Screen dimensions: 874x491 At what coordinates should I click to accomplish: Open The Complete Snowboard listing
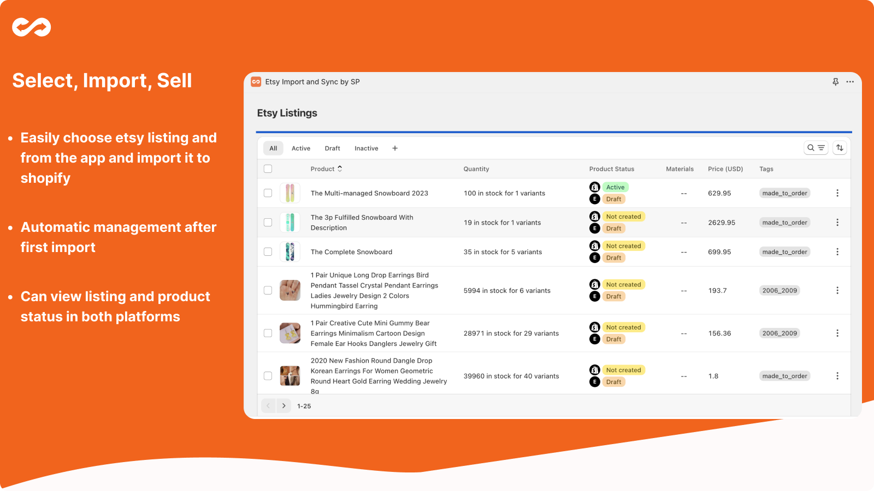pos(351,252)
